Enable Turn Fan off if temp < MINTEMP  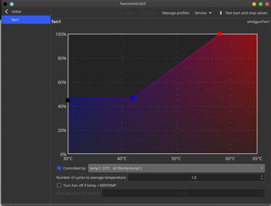click(59, 185)
